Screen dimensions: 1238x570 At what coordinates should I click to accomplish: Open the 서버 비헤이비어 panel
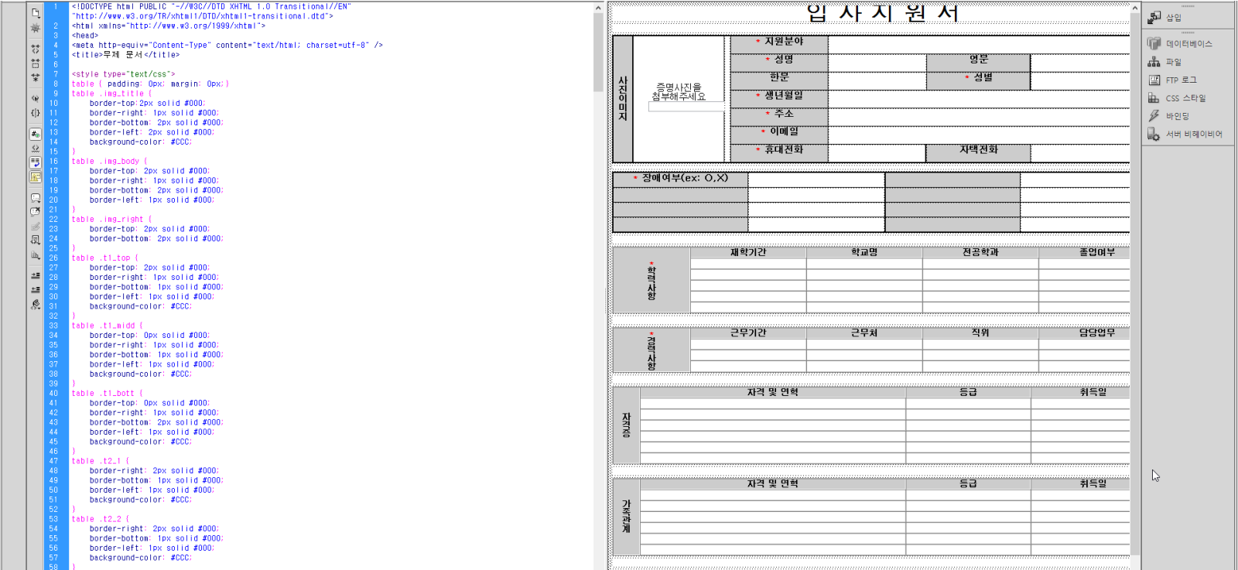pyautogui.click(x=1185, y=134)
